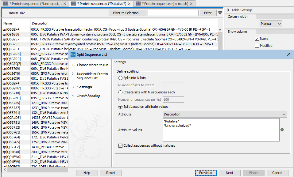294x177 pixels.
Task: Click the scroll-up arrow on the sequence list
Action: coord(220,29)
